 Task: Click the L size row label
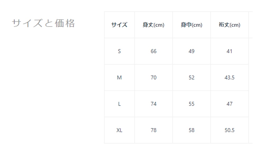(x=119, y=104)
